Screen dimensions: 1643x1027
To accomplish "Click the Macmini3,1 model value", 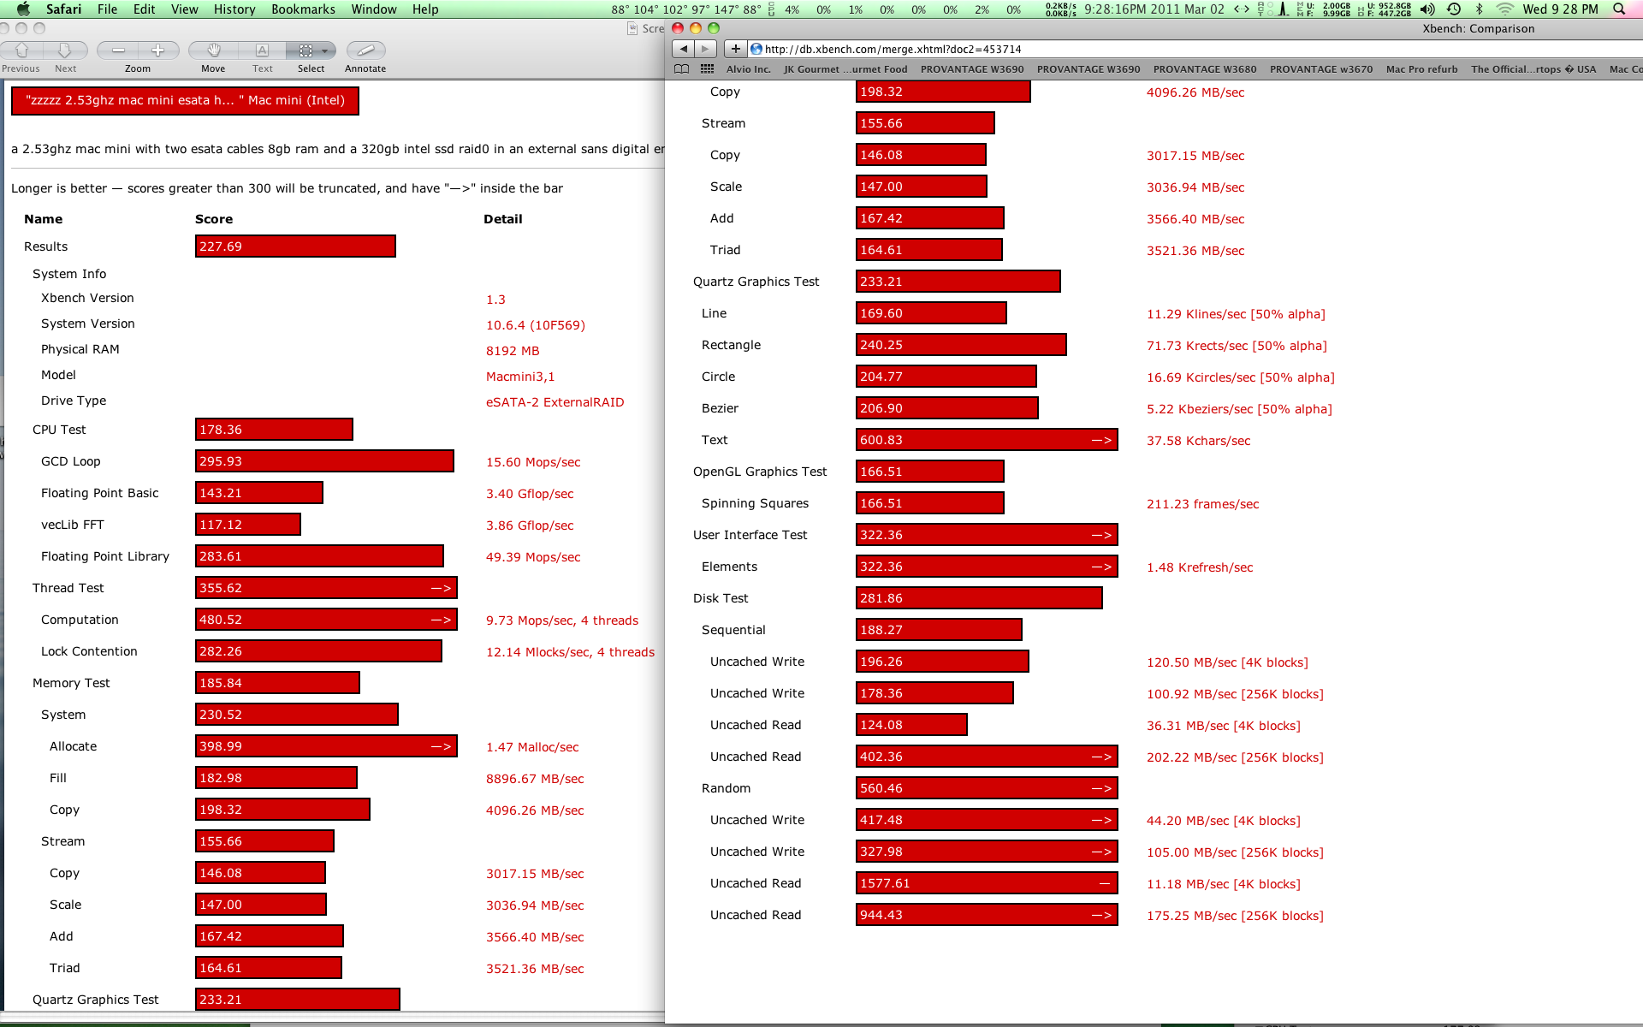I will [520, 377].
